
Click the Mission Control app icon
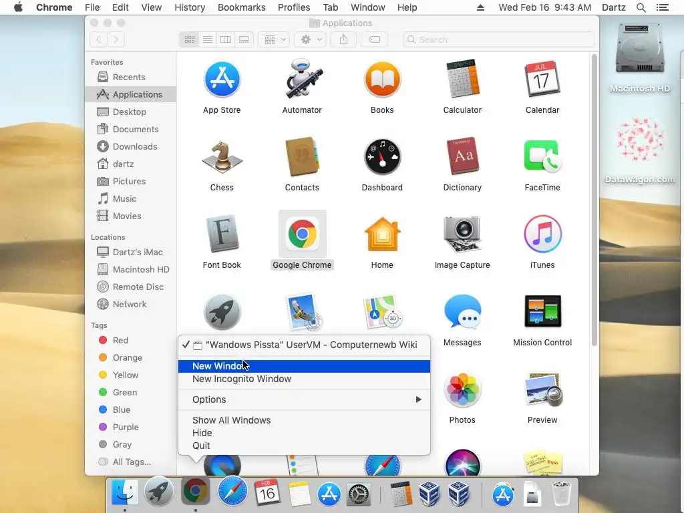tap(542, 312)
